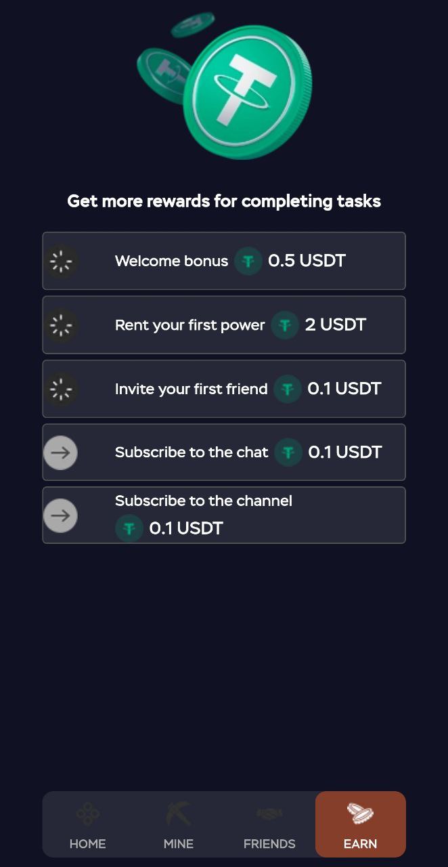Open the HOME tab

(x=87, y=824)
